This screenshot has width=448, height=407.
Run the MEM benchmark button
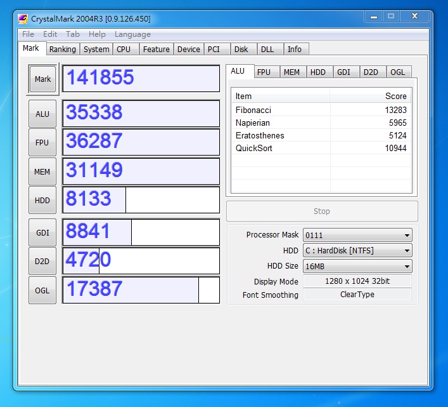coord(42,171)
